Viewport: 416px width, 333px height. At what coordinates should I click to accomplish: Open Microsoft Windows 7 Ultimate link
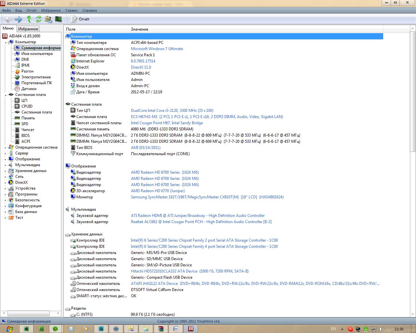coord(157,49)
